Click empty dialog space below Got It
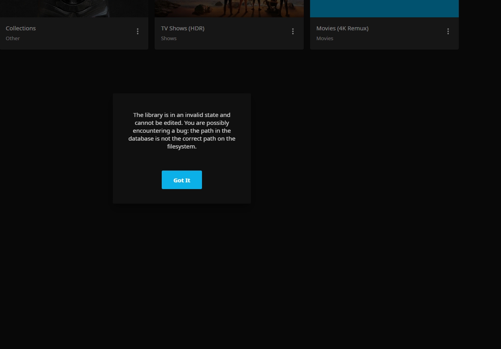 coord(182,196)
